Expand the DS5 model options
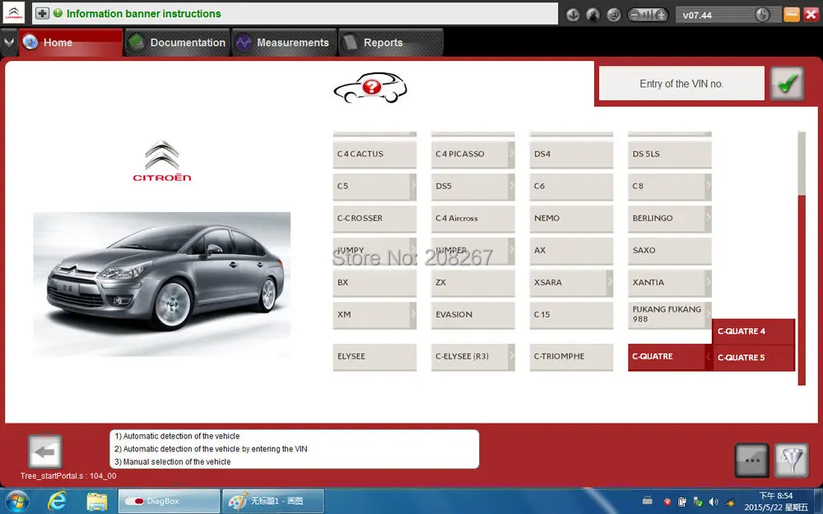Viewport: 823px width, 514px height. point(511,186)
